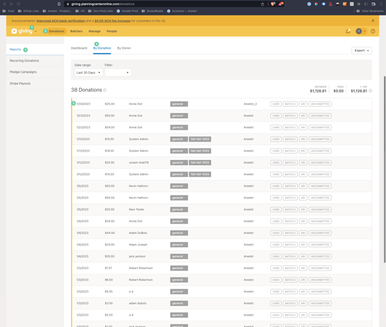386x327 pixels.
Task: Open the Manage nav item
Action: pyautogui.click(x=95, y=31)
